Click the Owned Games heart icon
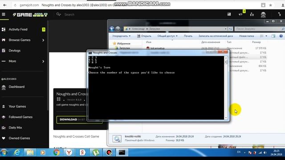The width and height of the screenshot is (285, 160). click(4, 138)
